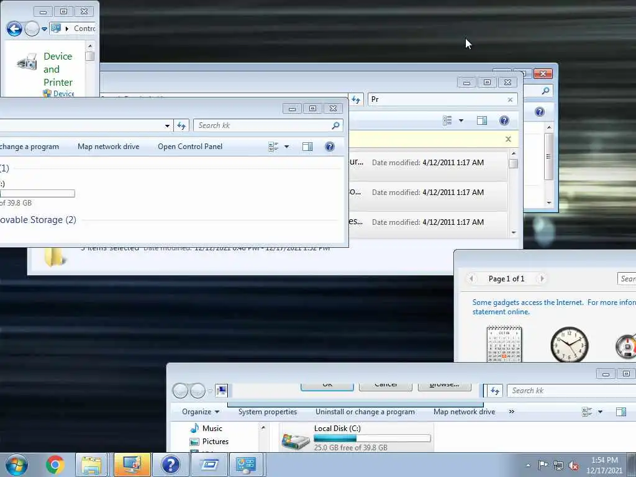Click the taskbar clock 1:54 PM
636x477 pixels.
click(604, 465)
